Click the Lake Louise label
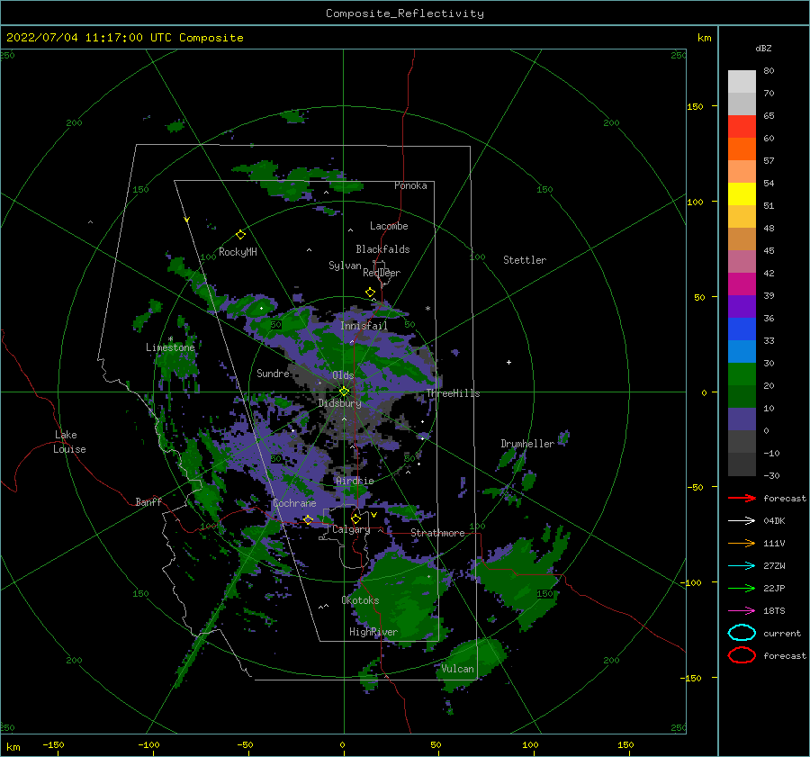810x757 pixels. pyautogui.click(x=69, y=442)
